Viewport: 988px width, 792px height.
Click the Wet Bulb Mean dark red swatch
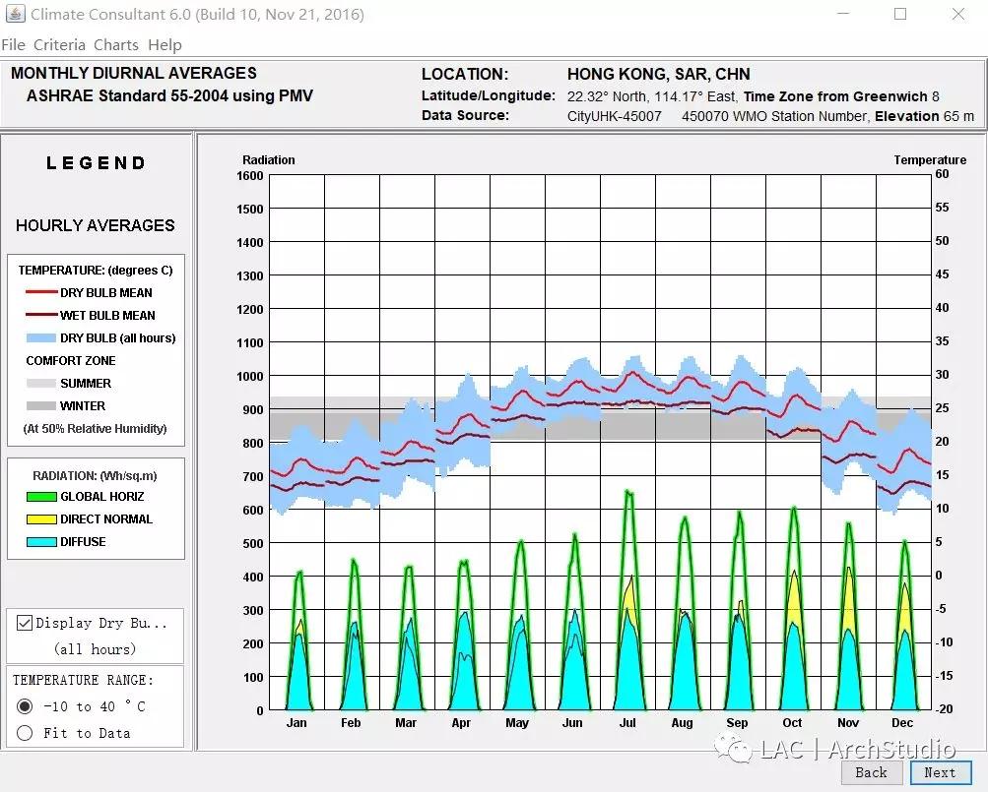coord(41,315)
